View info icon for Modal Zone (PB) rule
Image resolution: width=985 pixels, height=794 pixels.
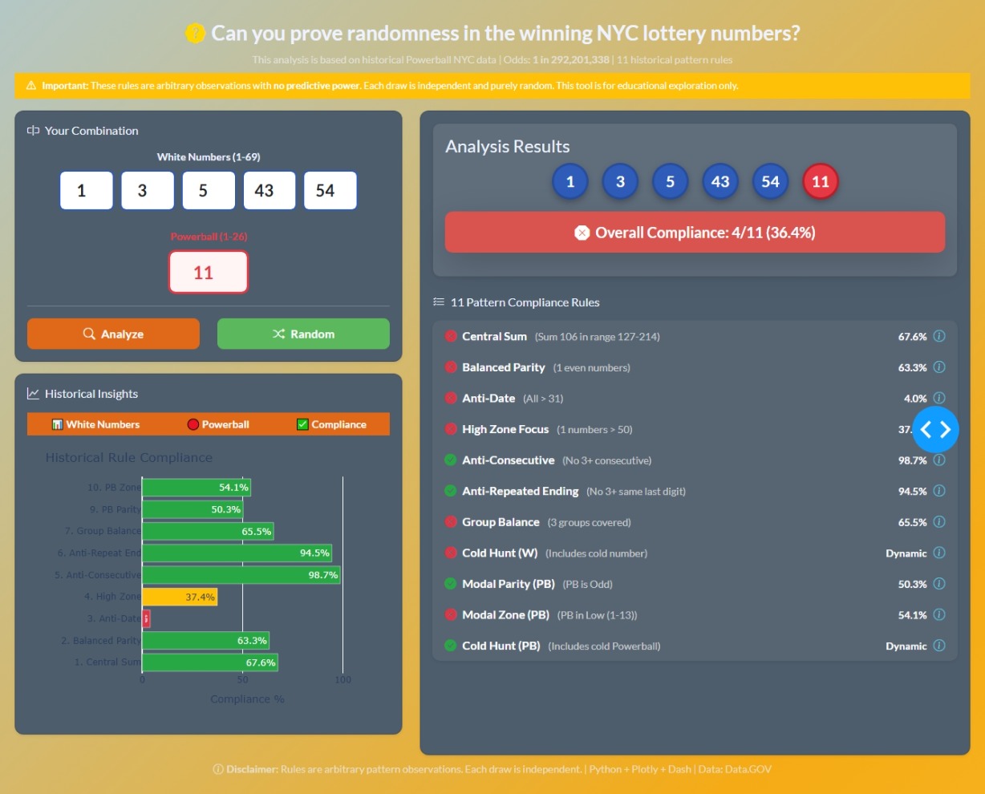(939, 614)
